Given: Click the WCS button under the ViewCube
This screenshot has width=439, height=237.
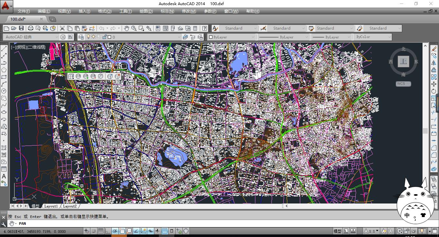Looking at the screenshot, I should click(x=403, y=84).
